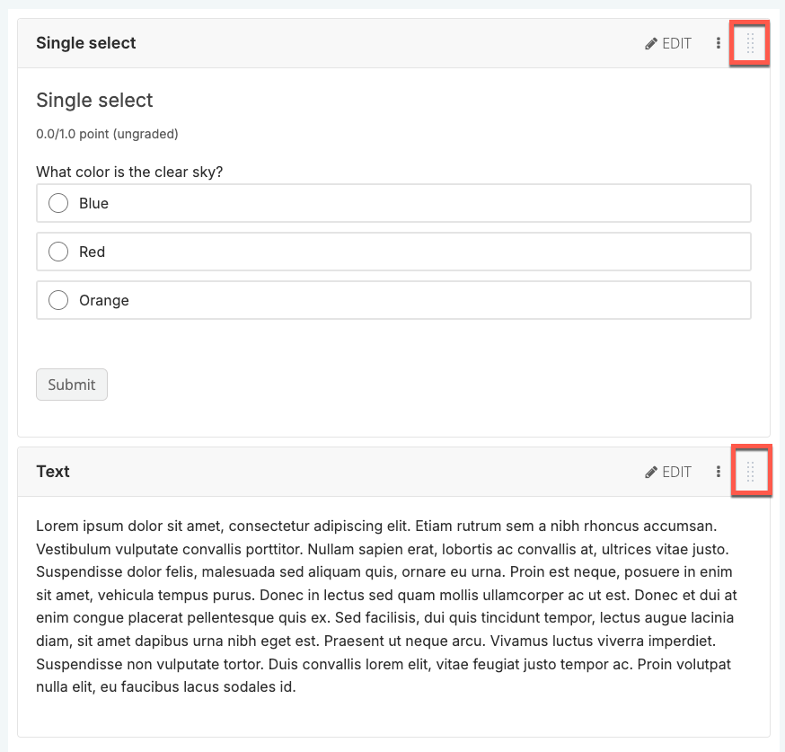Viewport: 785px width, 752px height.
Task: Click the drag handle of Text block
Action: click(751, 472)
